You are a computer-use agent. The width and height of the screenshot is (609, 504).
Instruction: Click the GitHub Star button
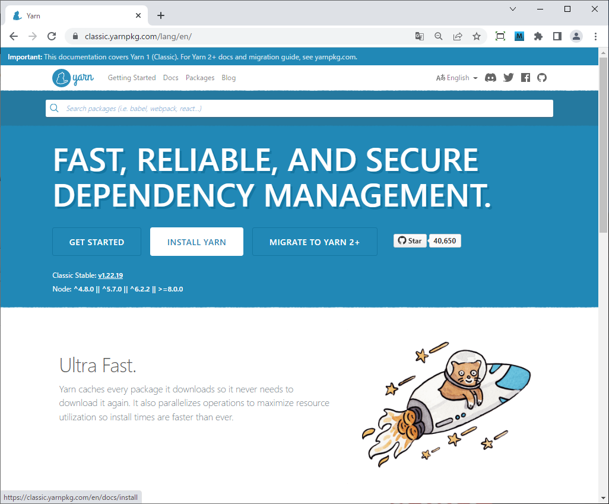coord(410,241)
